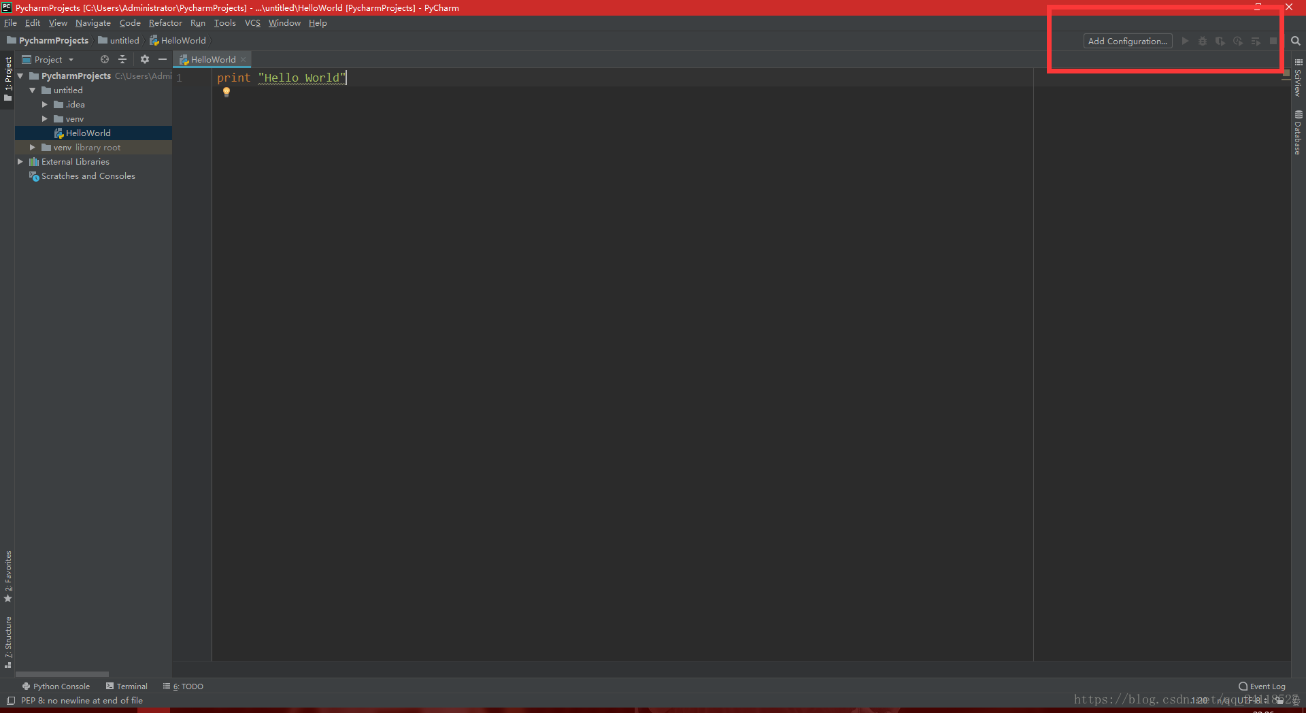Open the View menu

(58, 23)
